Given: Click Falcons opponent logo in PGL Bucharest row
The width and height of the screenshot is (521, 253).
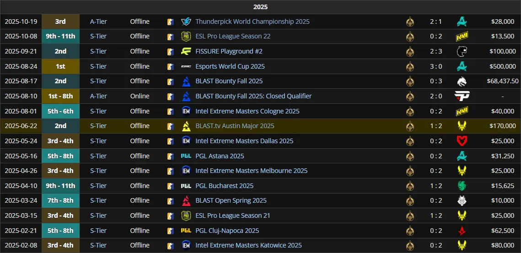Looking at the screenshot, I should pyautogui.click(x=462, y=185).
